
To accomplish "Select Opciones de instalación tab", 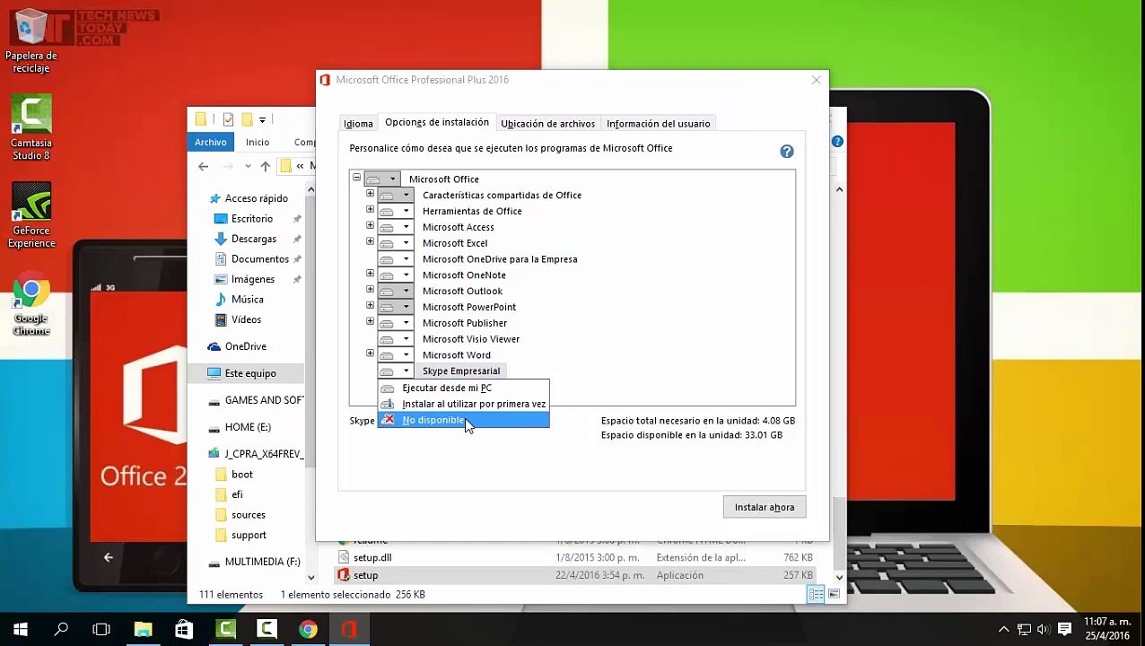I will tap(437, 122).
